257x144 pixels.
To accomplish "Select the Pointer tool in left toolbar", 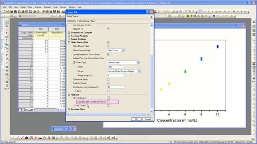I will coord(6,22).
